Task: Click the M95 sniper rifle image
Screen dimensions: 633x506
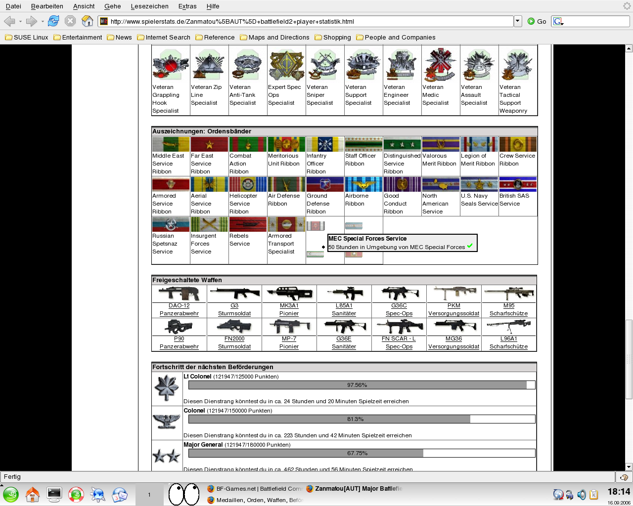Action: coord(508,294)
